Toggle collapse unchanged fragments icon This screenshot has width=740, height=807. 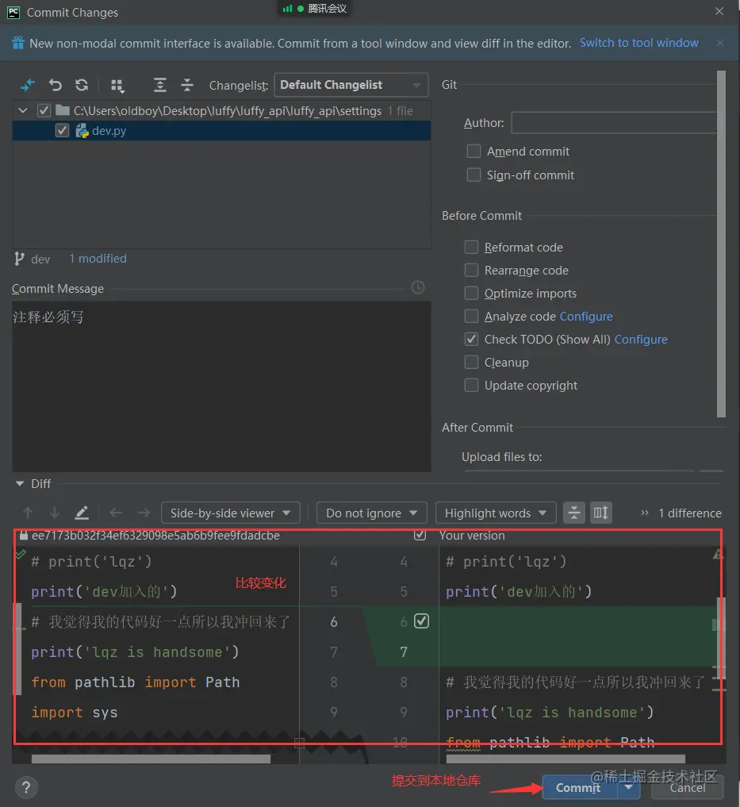point(573,513)
